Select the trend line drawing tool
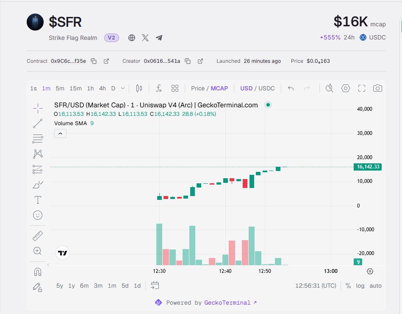 click(x=38, y=123)
